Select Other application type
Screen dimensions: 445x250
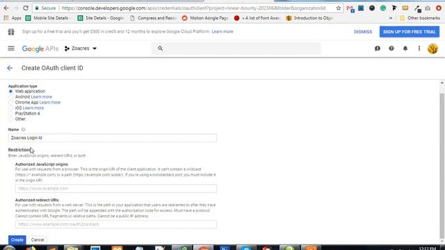(x=11, y=119)
